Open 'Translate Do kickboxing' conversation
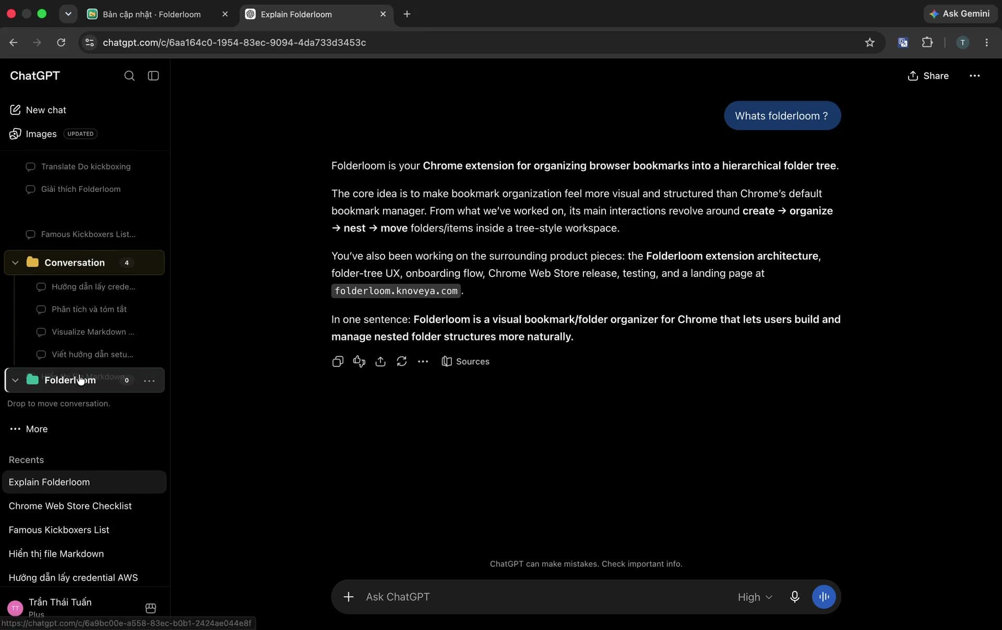Image resolution: width=1002 pixels, height=630 pixels. click(86, 166)
